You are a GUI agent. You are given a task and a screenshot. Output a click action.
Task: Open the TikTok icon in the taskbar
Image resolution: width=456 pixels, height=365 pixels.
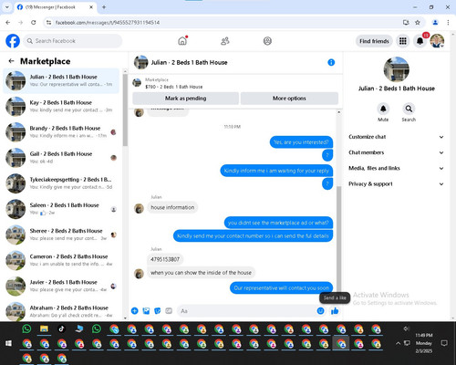(61, 328)
